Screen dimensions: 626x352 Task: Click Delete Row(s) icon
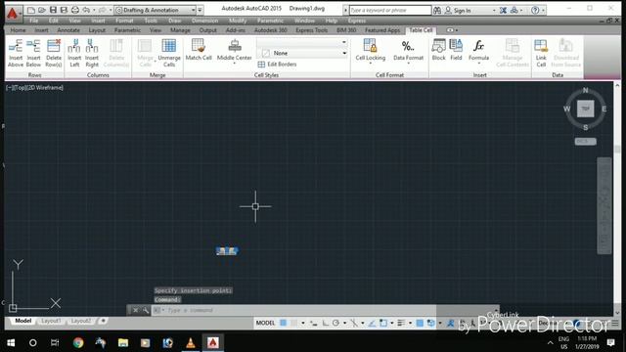point(54,53)
